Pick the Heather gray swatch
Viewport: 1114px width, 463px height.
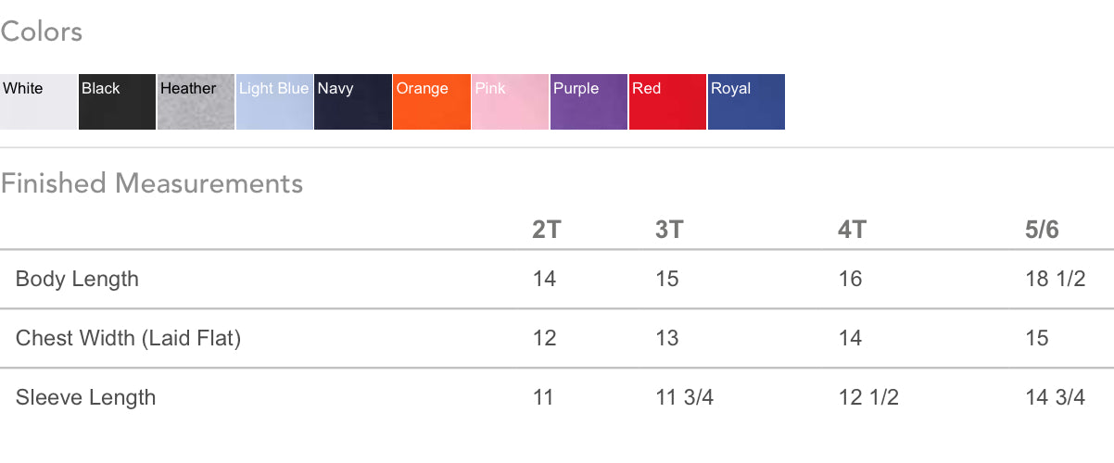pos(196,102)
